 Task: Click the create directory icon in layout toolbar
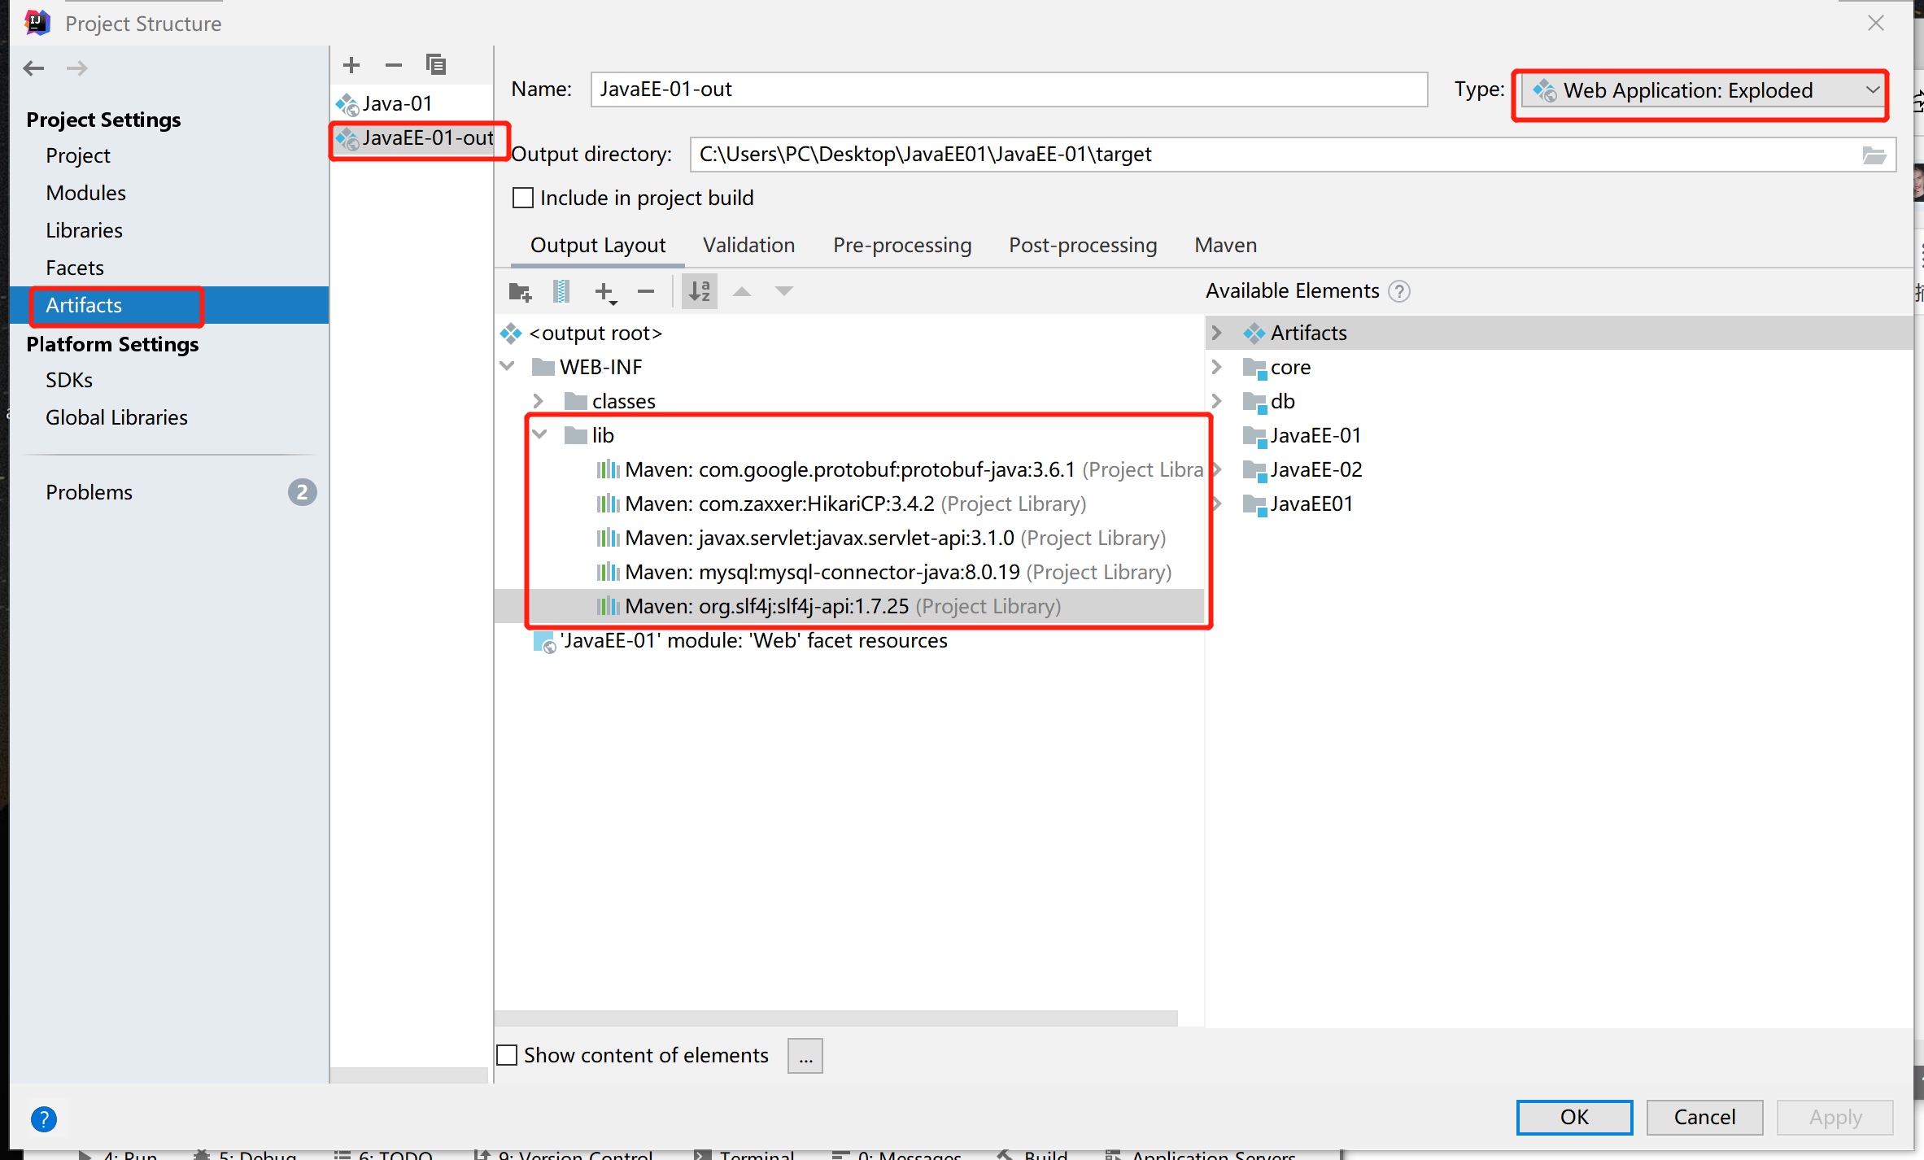pyautogui.click(x=520, y=291)
